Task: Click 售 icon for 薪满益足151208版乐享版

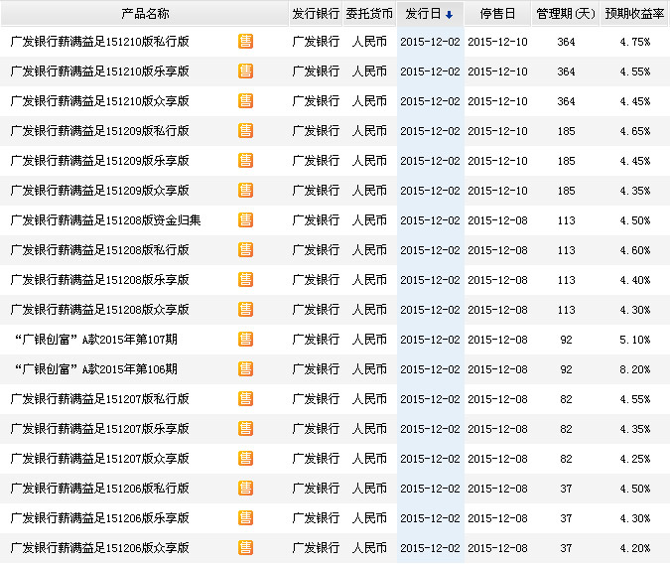Action: click(246, 280)
